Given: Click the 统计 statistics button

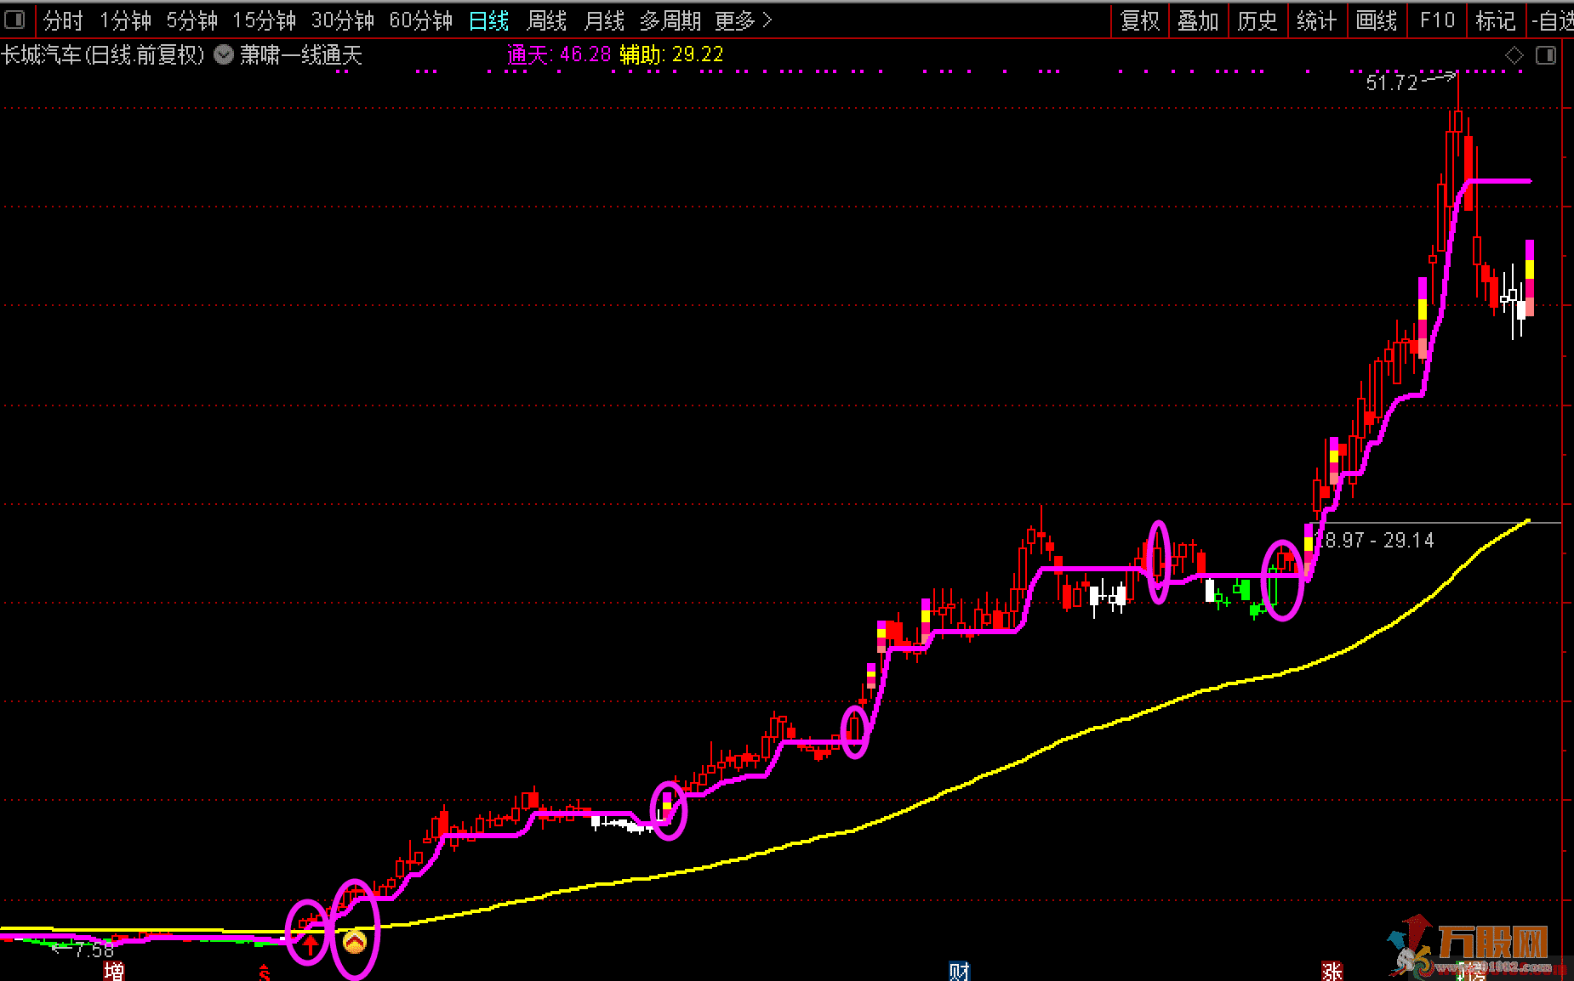Looking at the screenshot, I should (1317, 20).
